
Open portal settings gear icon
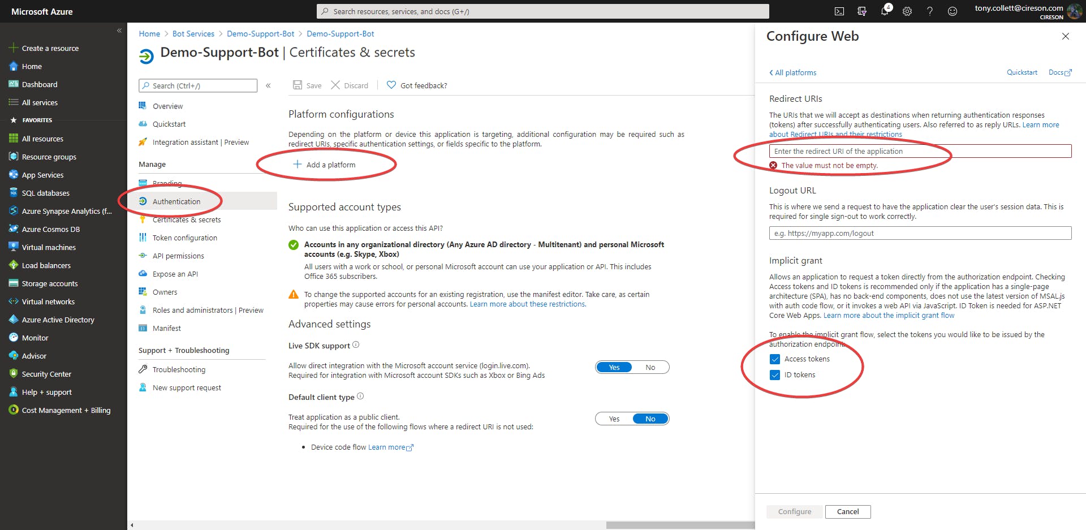[907, 11]
